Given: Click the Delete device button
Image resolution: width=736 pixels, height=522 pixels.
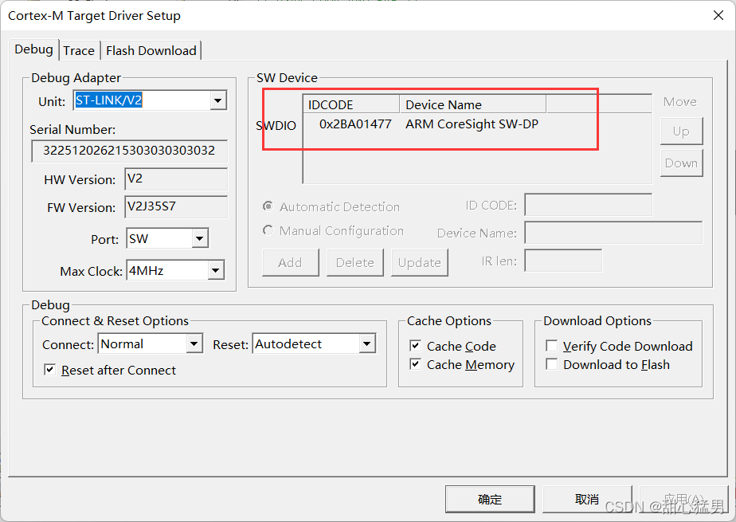Looking at the screenshot, I should 355,262.
